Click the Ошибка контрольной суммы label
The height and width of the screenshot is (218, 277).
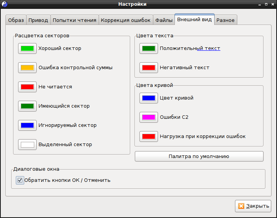pos(76,68)
